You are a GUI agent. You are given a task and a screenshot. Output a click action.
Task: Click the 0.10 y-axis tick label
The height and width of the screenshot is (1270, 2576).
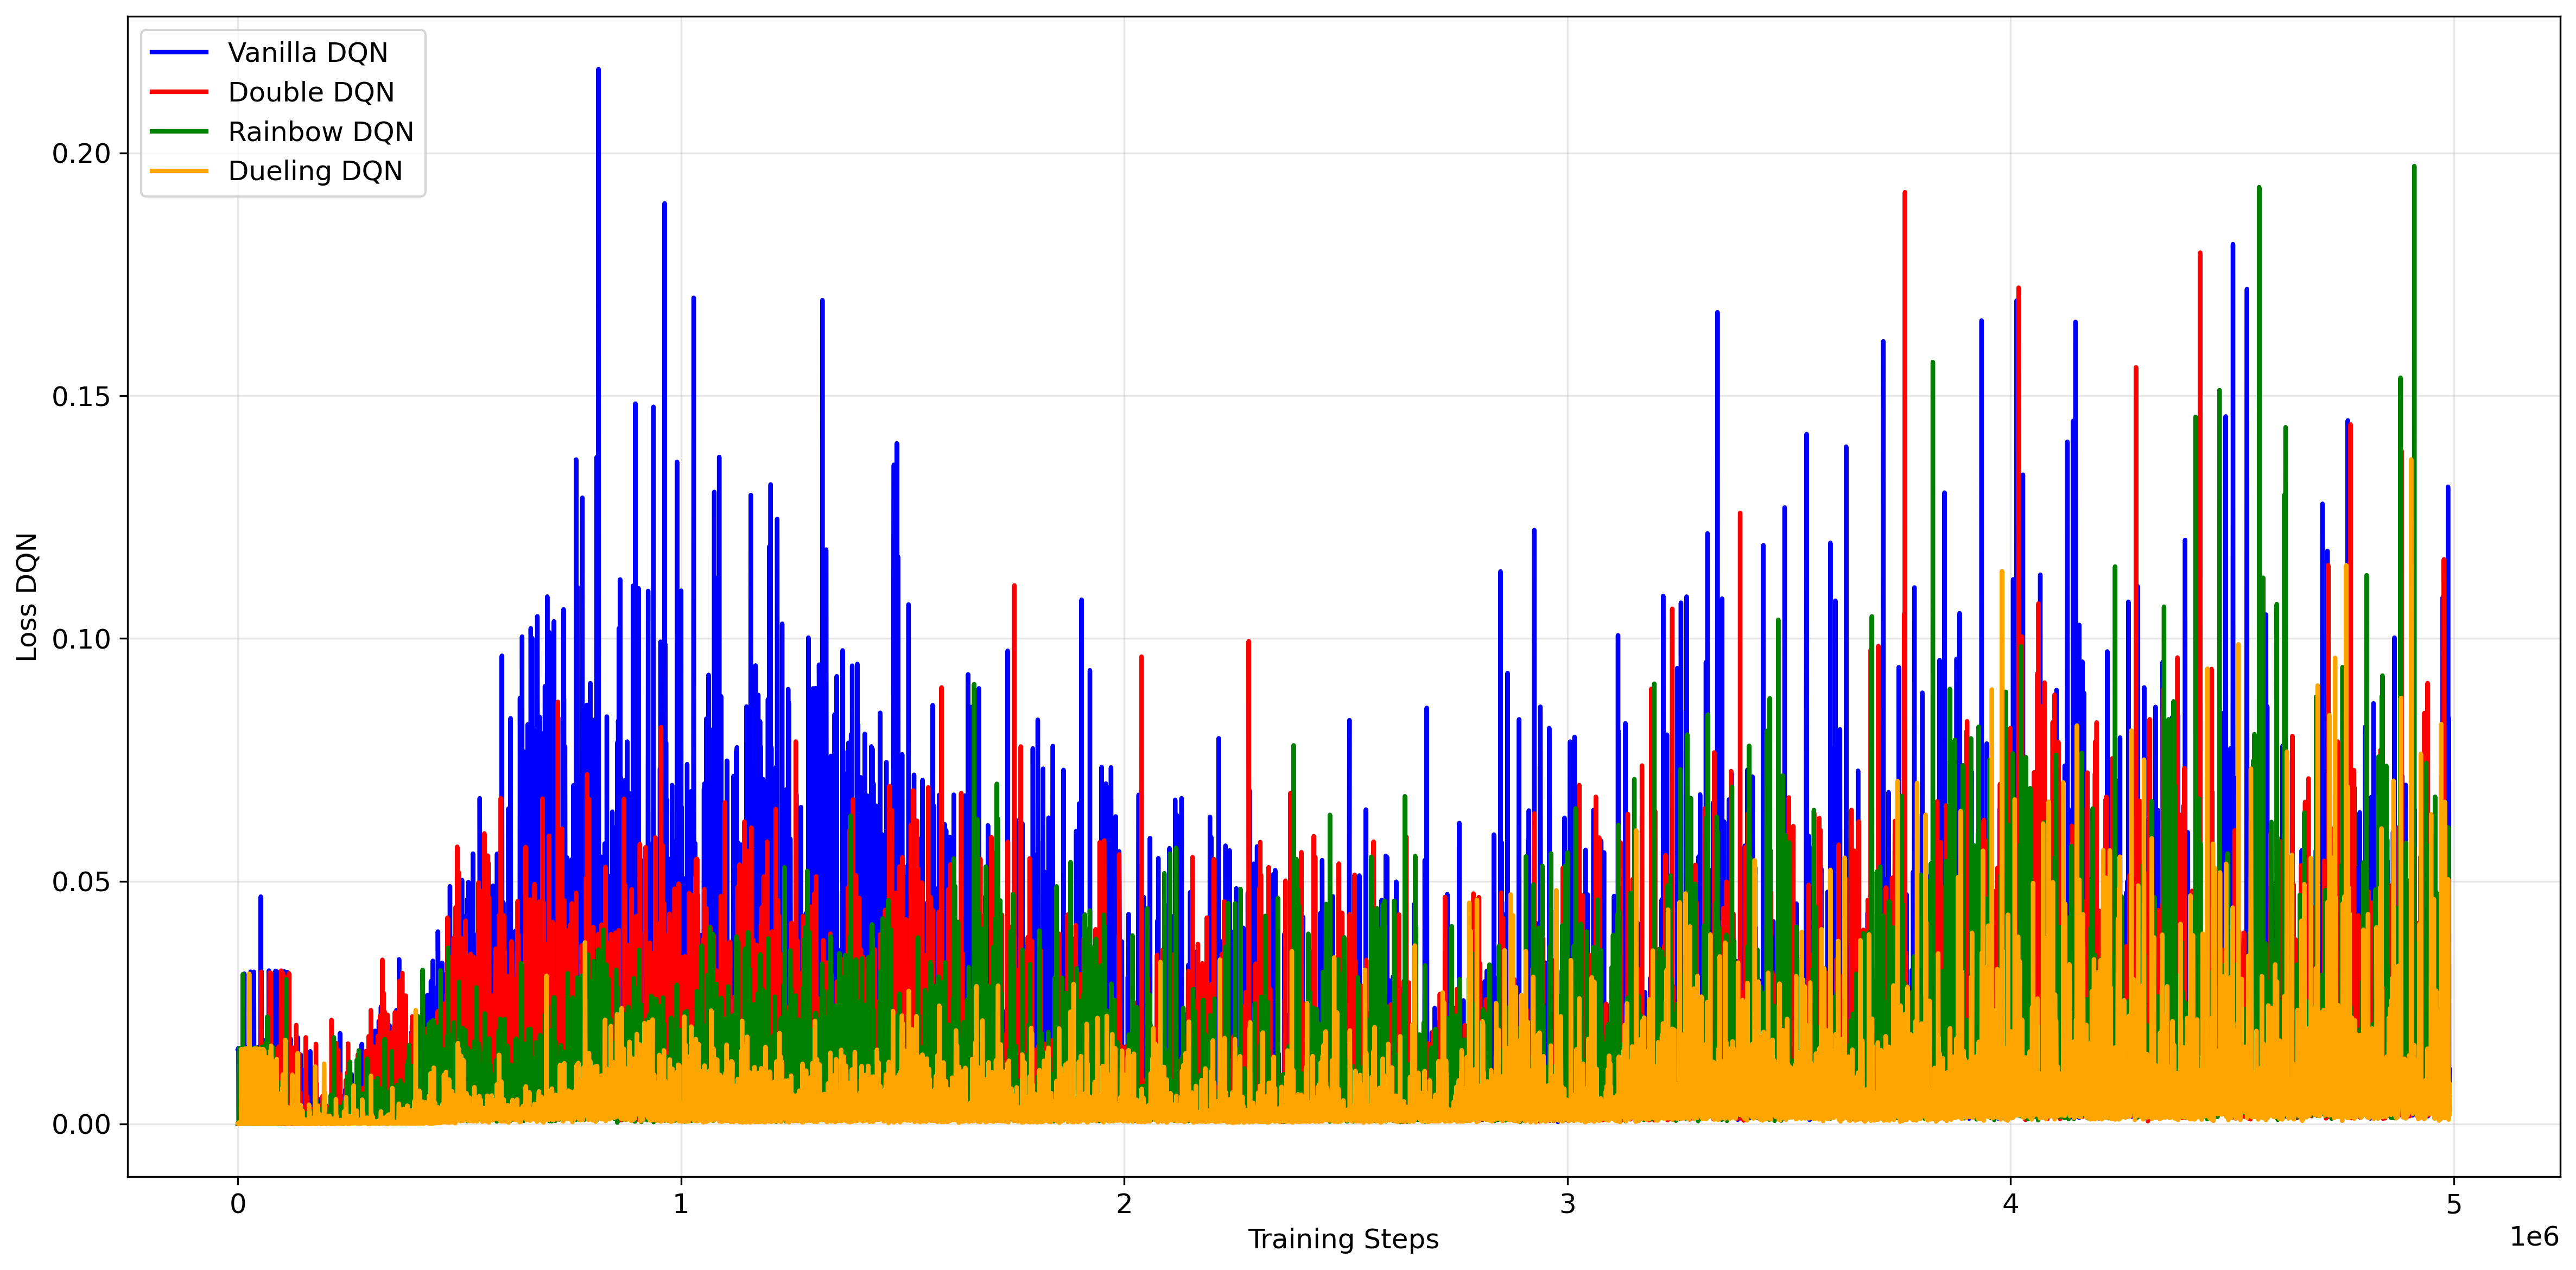click(80, 639)
